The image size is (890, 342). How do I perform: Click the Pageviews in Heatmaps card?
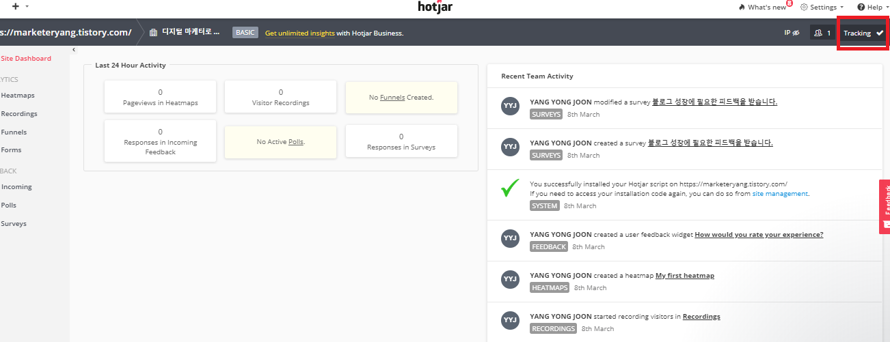point(160,96)
